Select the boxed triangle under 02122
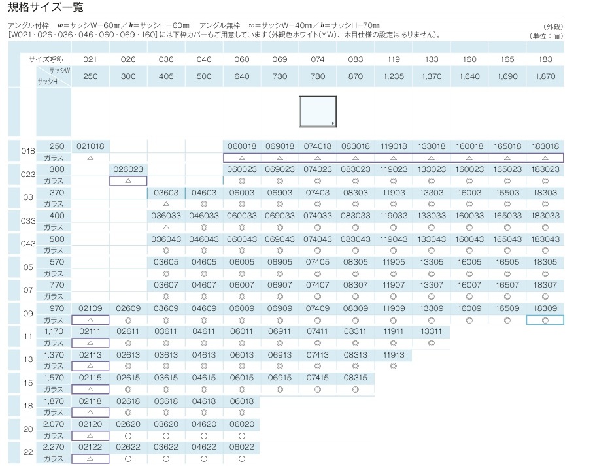This screenshot has height=466, width=593. coord(90,459)
